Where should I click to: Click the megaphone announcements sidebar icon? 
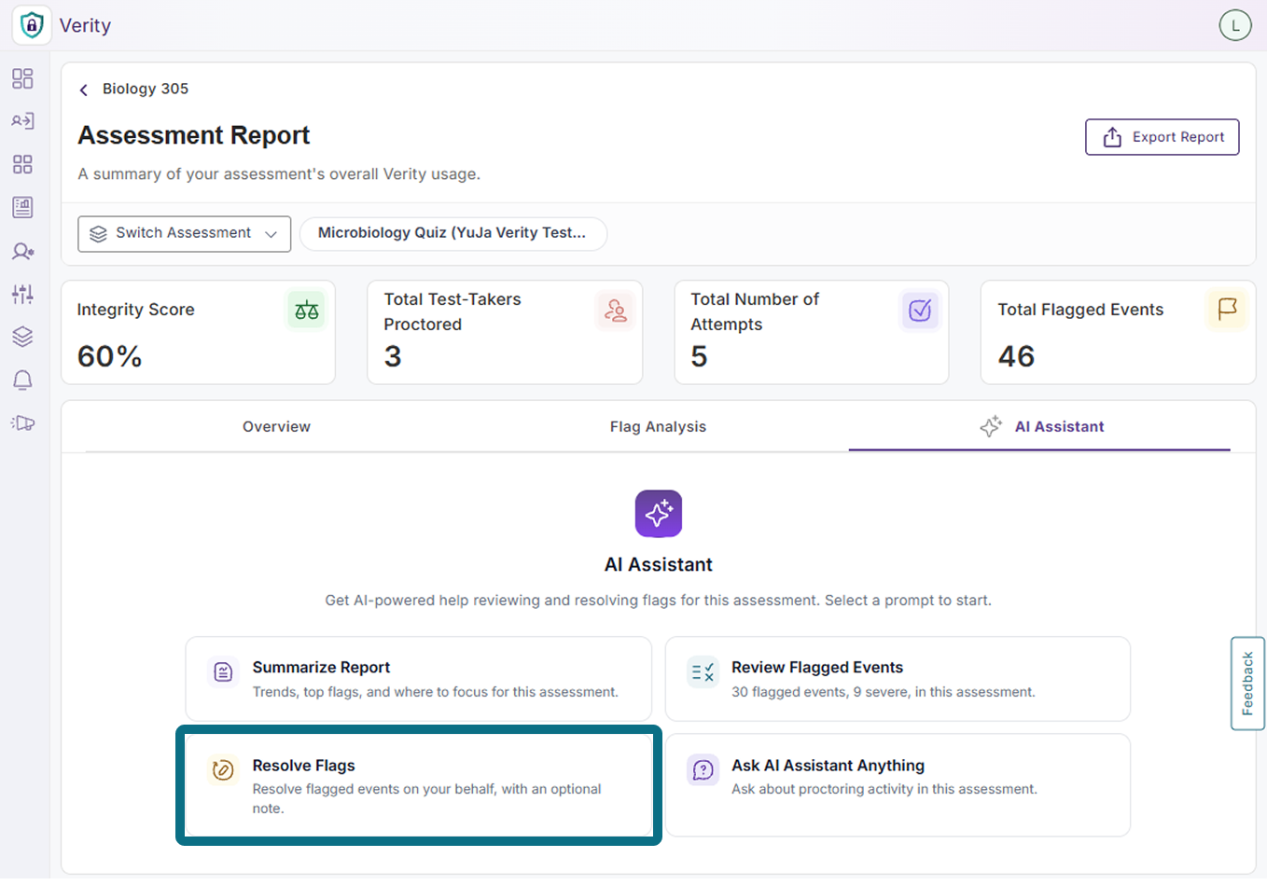22,423
